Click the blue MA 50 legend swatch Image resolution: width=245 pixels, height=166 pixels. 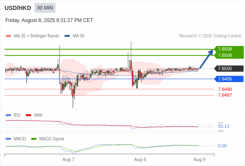click(67, 36)
